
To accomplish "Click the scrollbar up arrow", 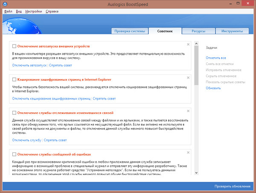I will [x=196, y=44].
